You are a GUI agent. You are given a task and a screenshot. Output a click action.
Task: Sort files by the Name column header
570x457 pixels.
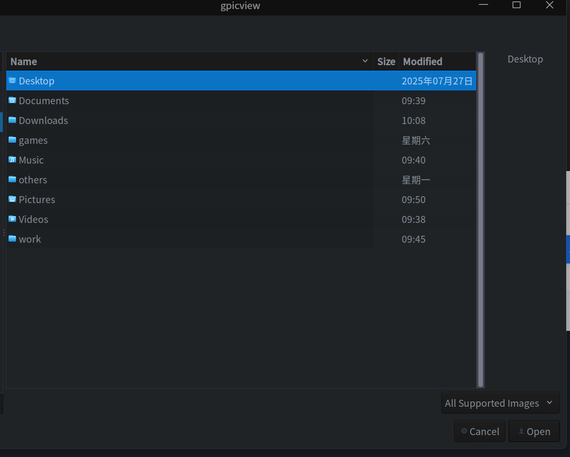(190, 61)
